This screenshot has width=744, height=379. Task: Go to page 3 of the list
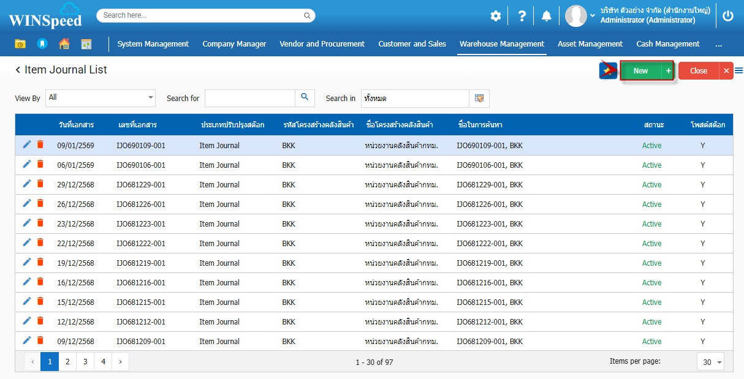[x=85, y=362]
